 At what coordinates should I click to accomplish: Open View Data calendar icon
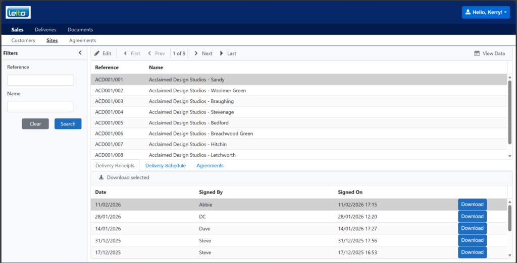click(x=477, y=53)
